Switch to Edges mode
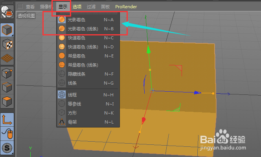Viewport: 261px width, 157px height. pos(7,87)
